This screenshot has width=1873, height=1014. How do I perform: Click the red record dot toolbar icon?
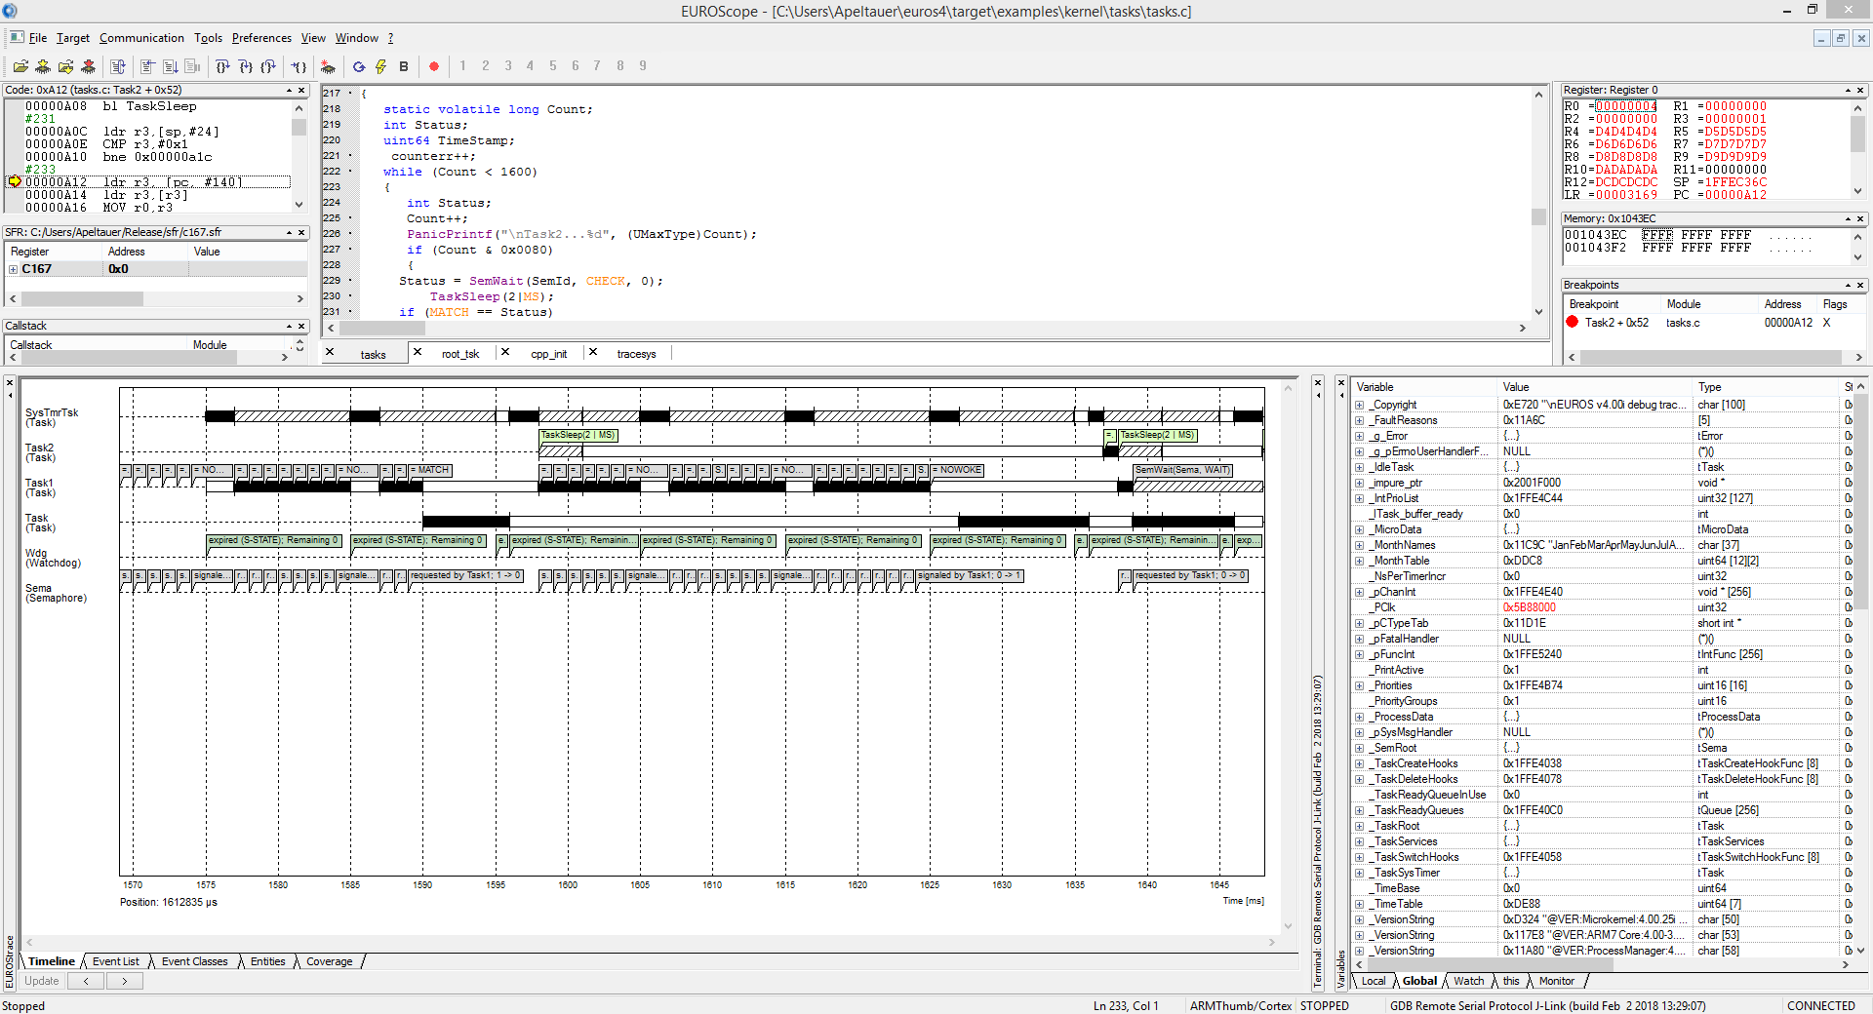pos(434,66)
